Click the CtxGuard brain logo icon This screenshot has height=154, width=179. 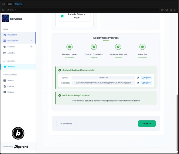(x=5, y=18)
